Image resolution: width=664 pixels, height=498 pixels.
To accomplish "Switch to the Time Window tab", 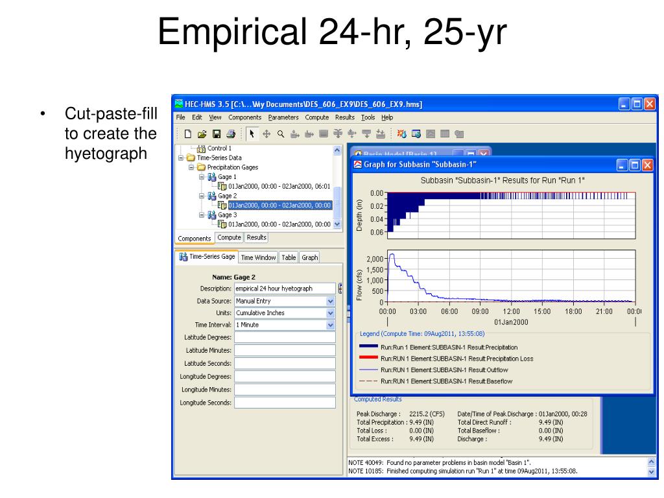I will (x=258, y=257).
